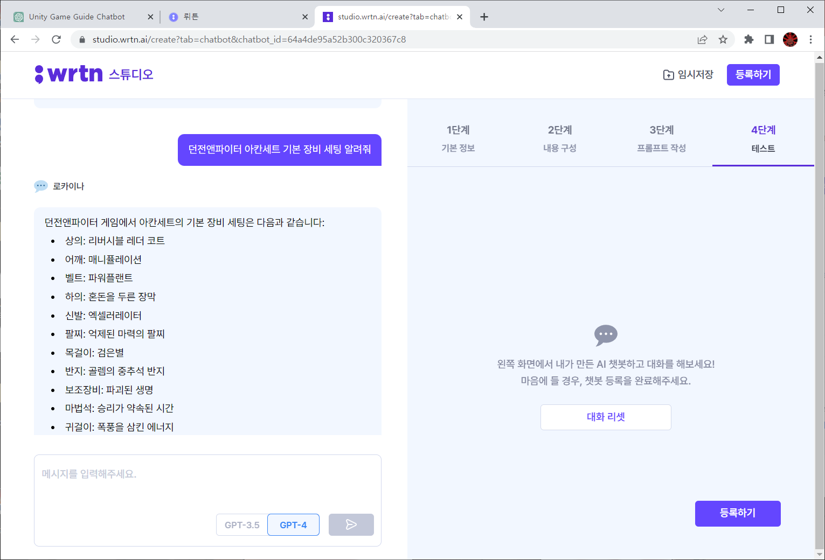This screenshot has width=825, height=560.
Task: Click list item 목걸이: 검은별
Action: click(x=94, y=353)
